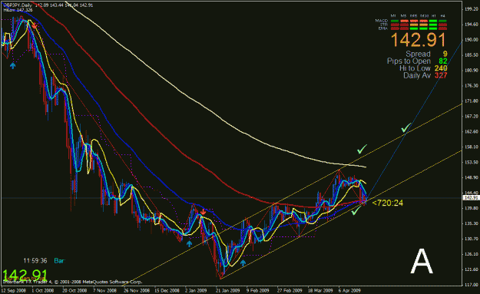This screenshot has width=480, height=294.
Task: Click the Spread label
Action: 418,54
